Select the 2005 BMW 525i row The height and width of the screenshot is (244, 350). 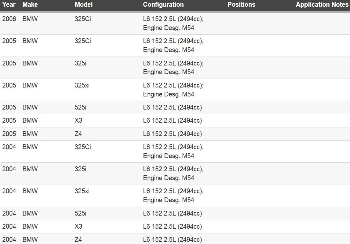[175, 108]
